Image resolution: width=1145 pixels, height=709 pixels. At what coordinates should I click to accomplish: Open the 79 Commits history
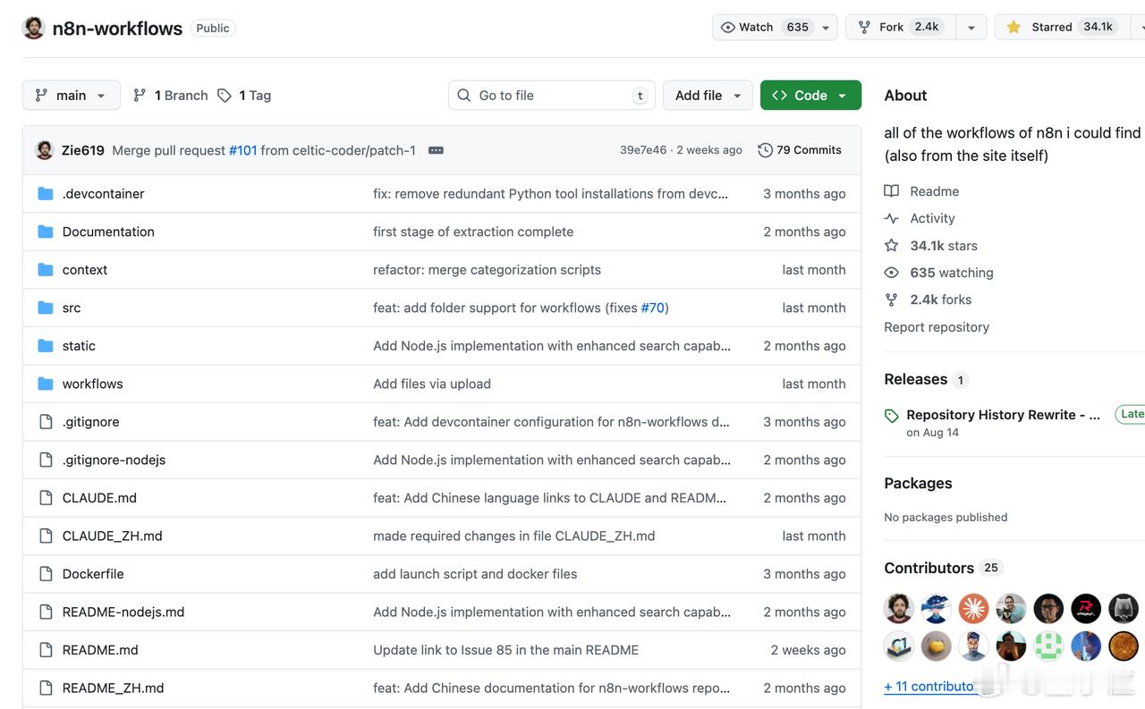(x=800, y=150)
